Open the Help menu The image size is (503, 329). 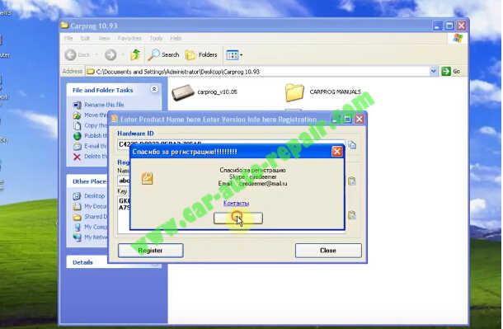(176, 38)
